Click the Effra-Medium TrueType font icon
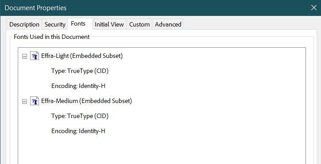 coord(35,101)
